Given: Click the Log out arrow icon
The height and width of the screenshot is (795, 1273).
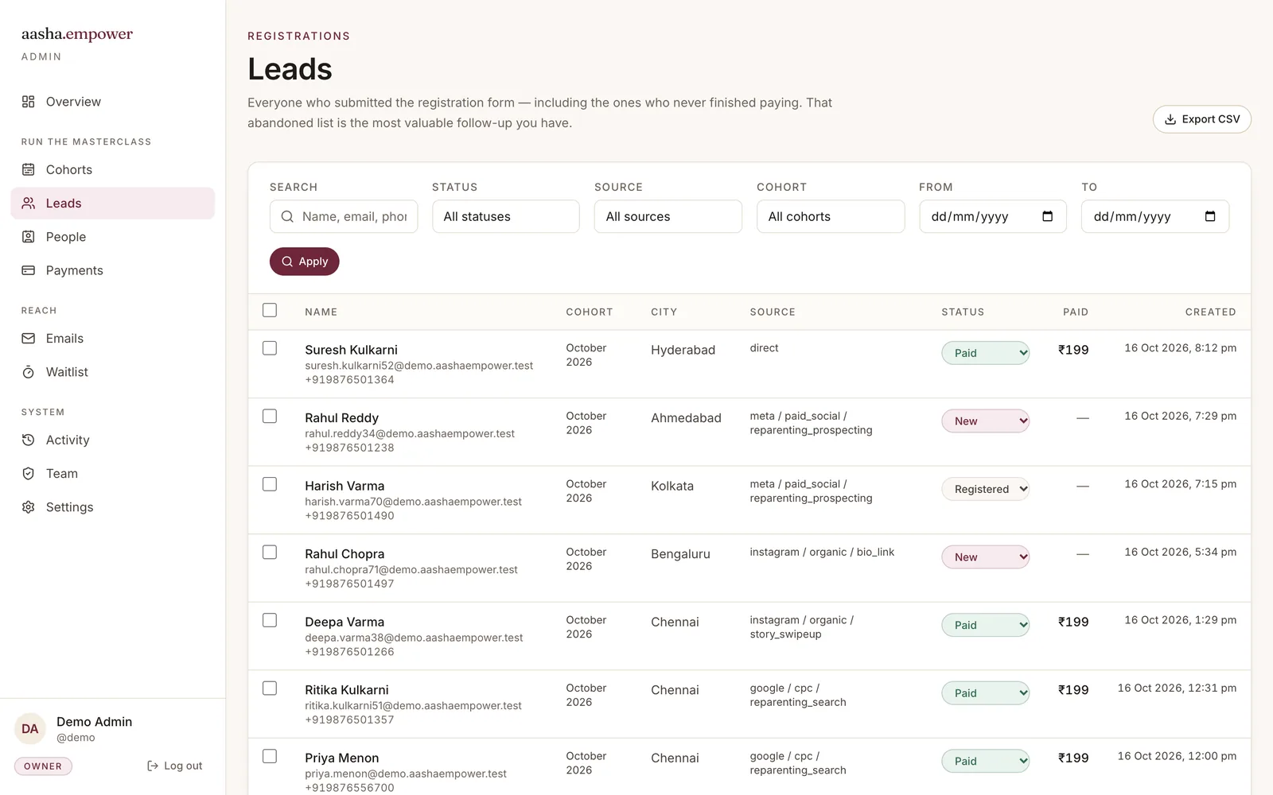Looking at the screenshot, I should 153,766.
